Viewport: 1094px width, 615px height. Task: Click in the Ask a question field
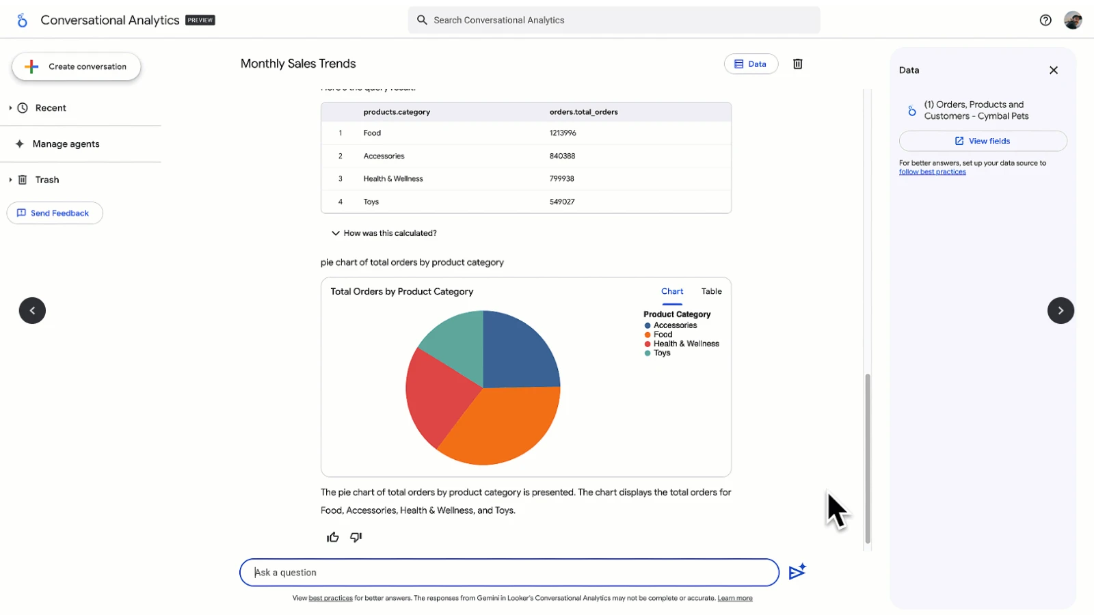tap(509, 573)
